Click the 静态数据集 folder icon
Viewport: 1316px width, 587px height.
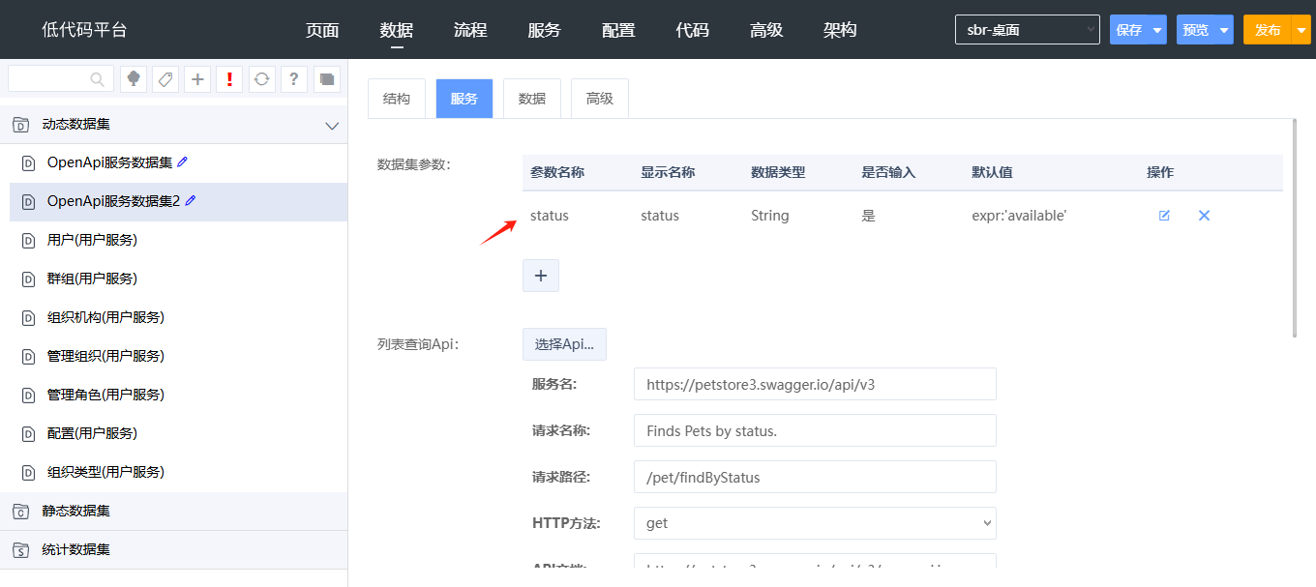[20, 512]
